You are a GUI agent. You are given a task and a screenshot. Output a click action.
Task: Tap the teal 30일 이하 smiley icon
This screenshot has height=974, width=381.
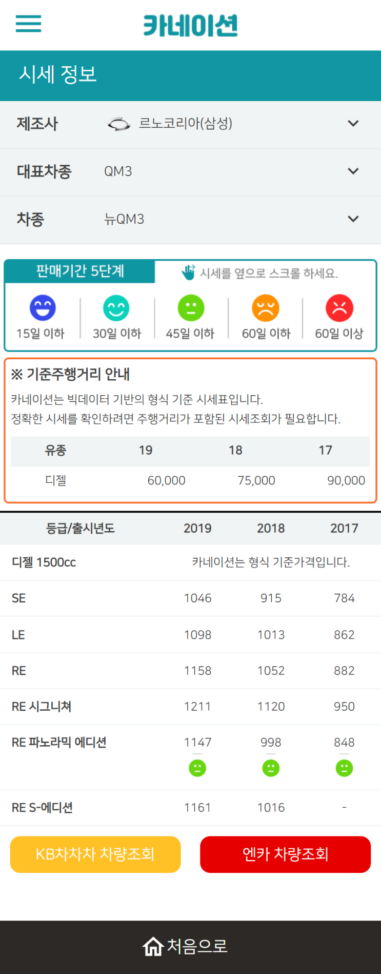(x=116, y=308)
